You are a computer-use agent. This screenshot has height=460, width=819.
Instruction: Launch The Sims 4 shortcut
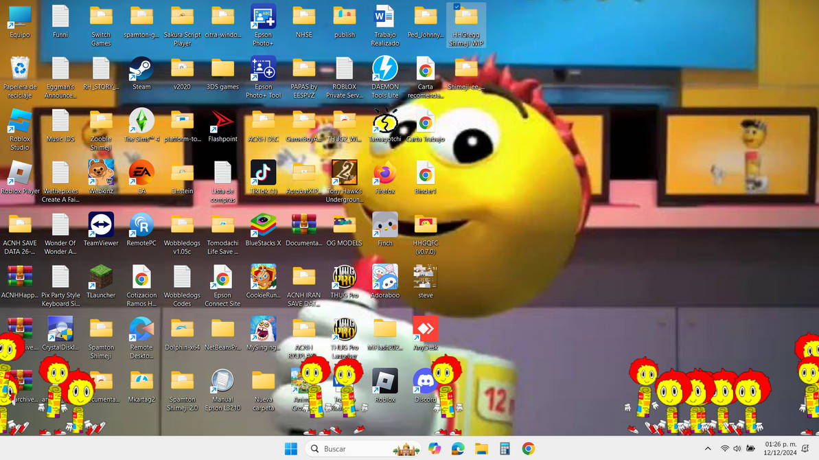pyautogui.click(x=141, y=126)
